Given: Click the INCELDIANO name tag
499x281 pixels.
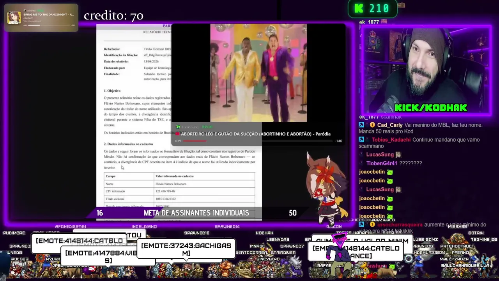Looking at the screenshot, I should pos(144,226).
